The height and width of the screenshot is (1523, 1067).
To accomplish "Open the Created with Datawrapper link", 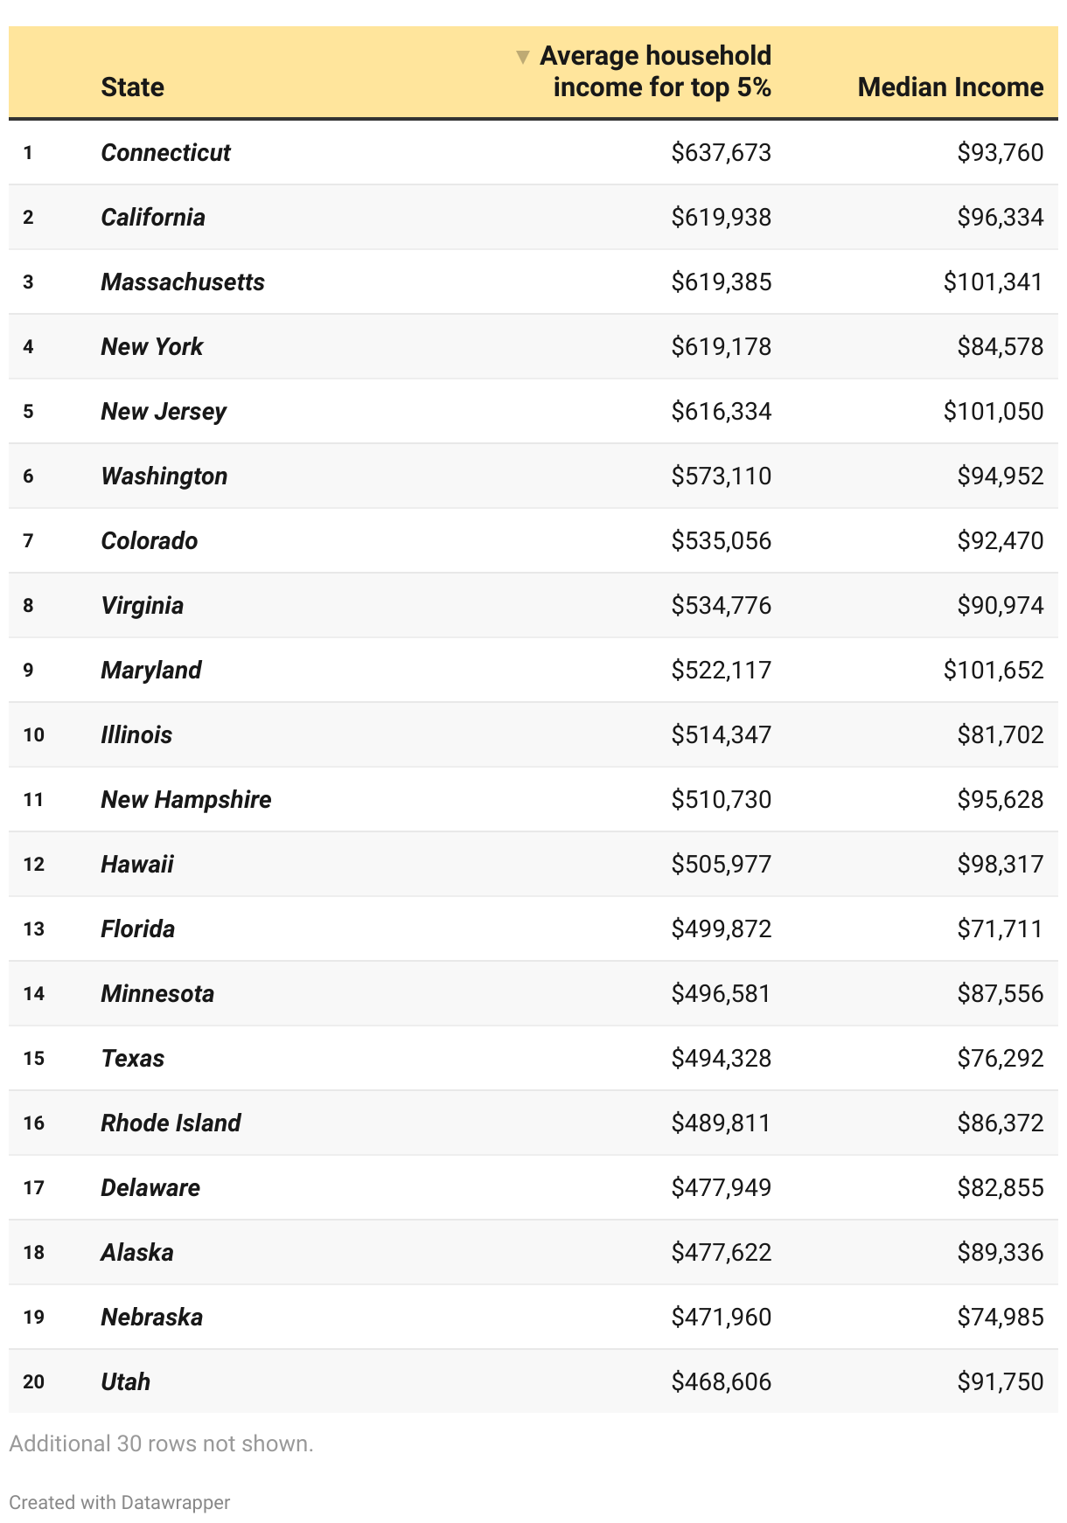I will pos(120,1502).
